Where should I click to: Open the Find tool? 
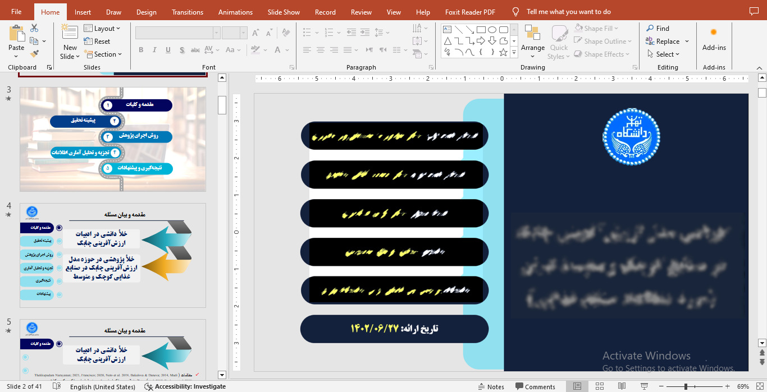661,28
